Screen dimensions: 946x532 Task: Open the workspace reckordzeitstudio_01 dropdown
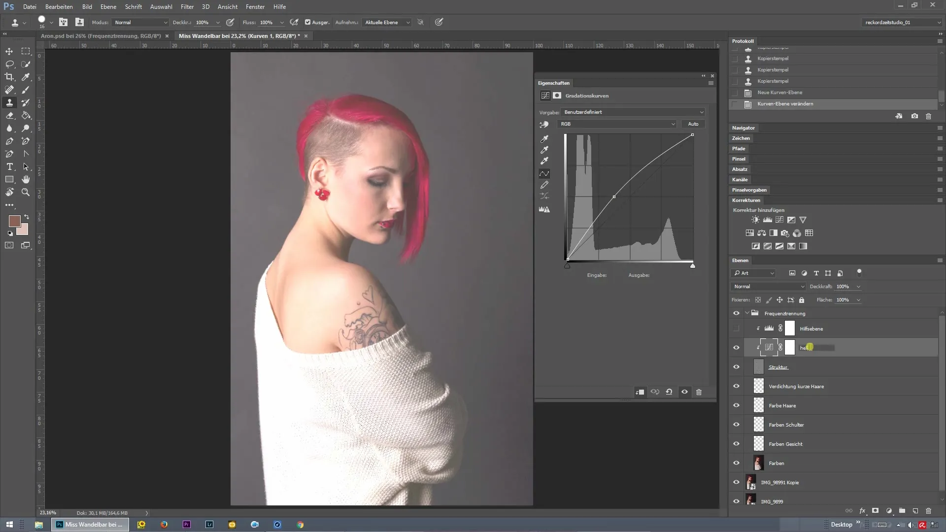point(902,23)
